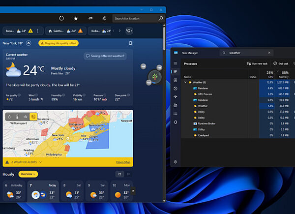Clear the Task Manager search with X
Image resolution: width=295 pixels, height=214 pixels.
(x=269, y=53)
